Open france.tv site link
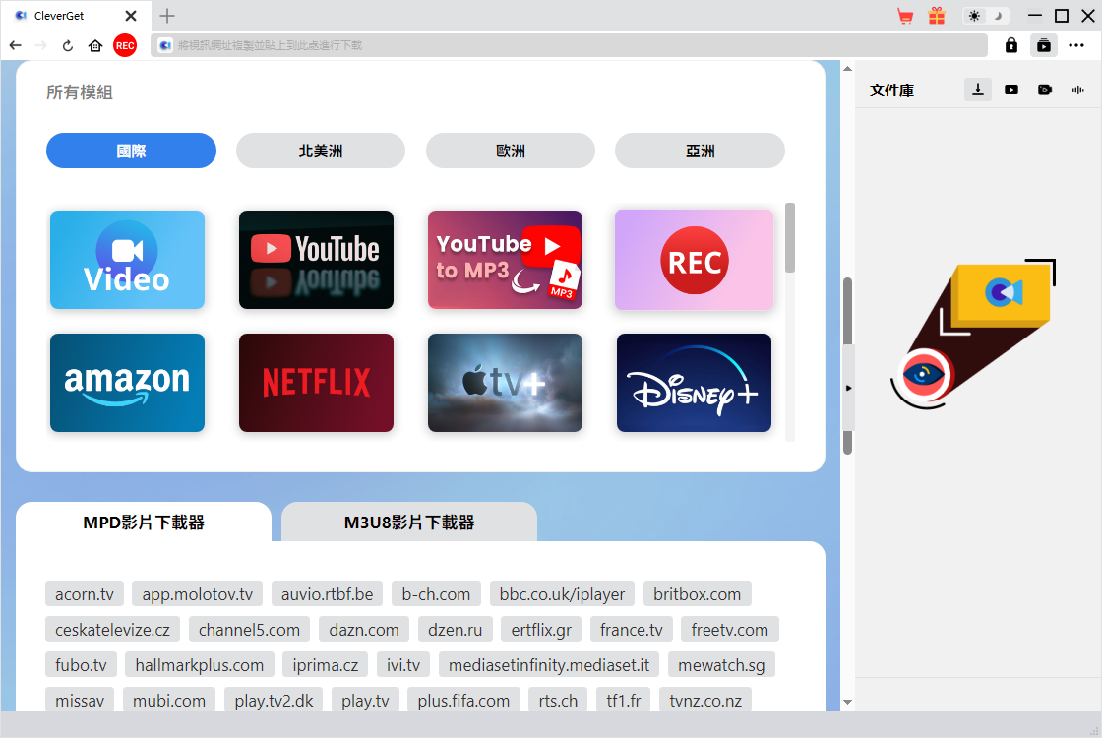 pyautogui.click(x=631, y=629)
